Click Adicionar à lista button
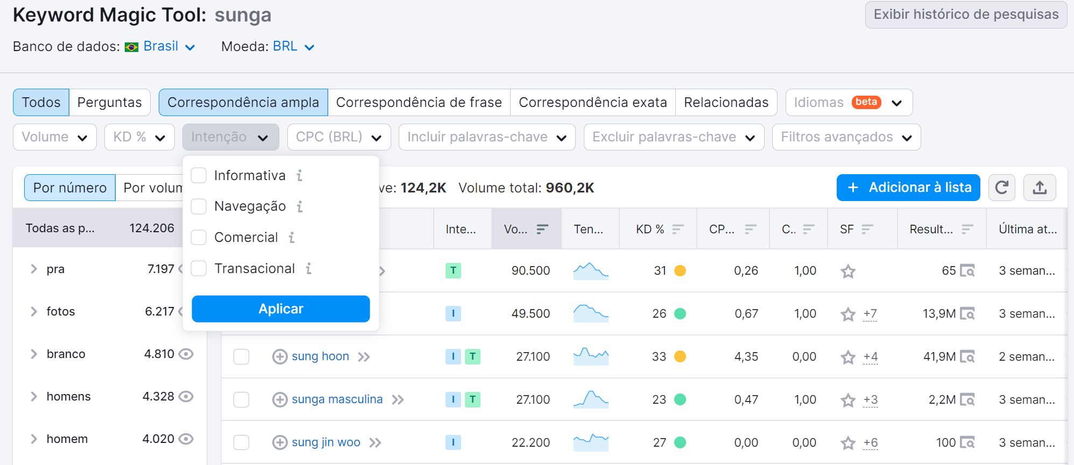This screenshot has height=465, width=1074. [x=908, y=188]
